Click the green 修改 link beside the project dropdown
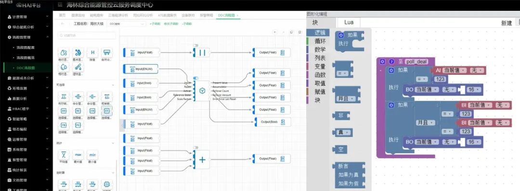 [x=171, y=24]
